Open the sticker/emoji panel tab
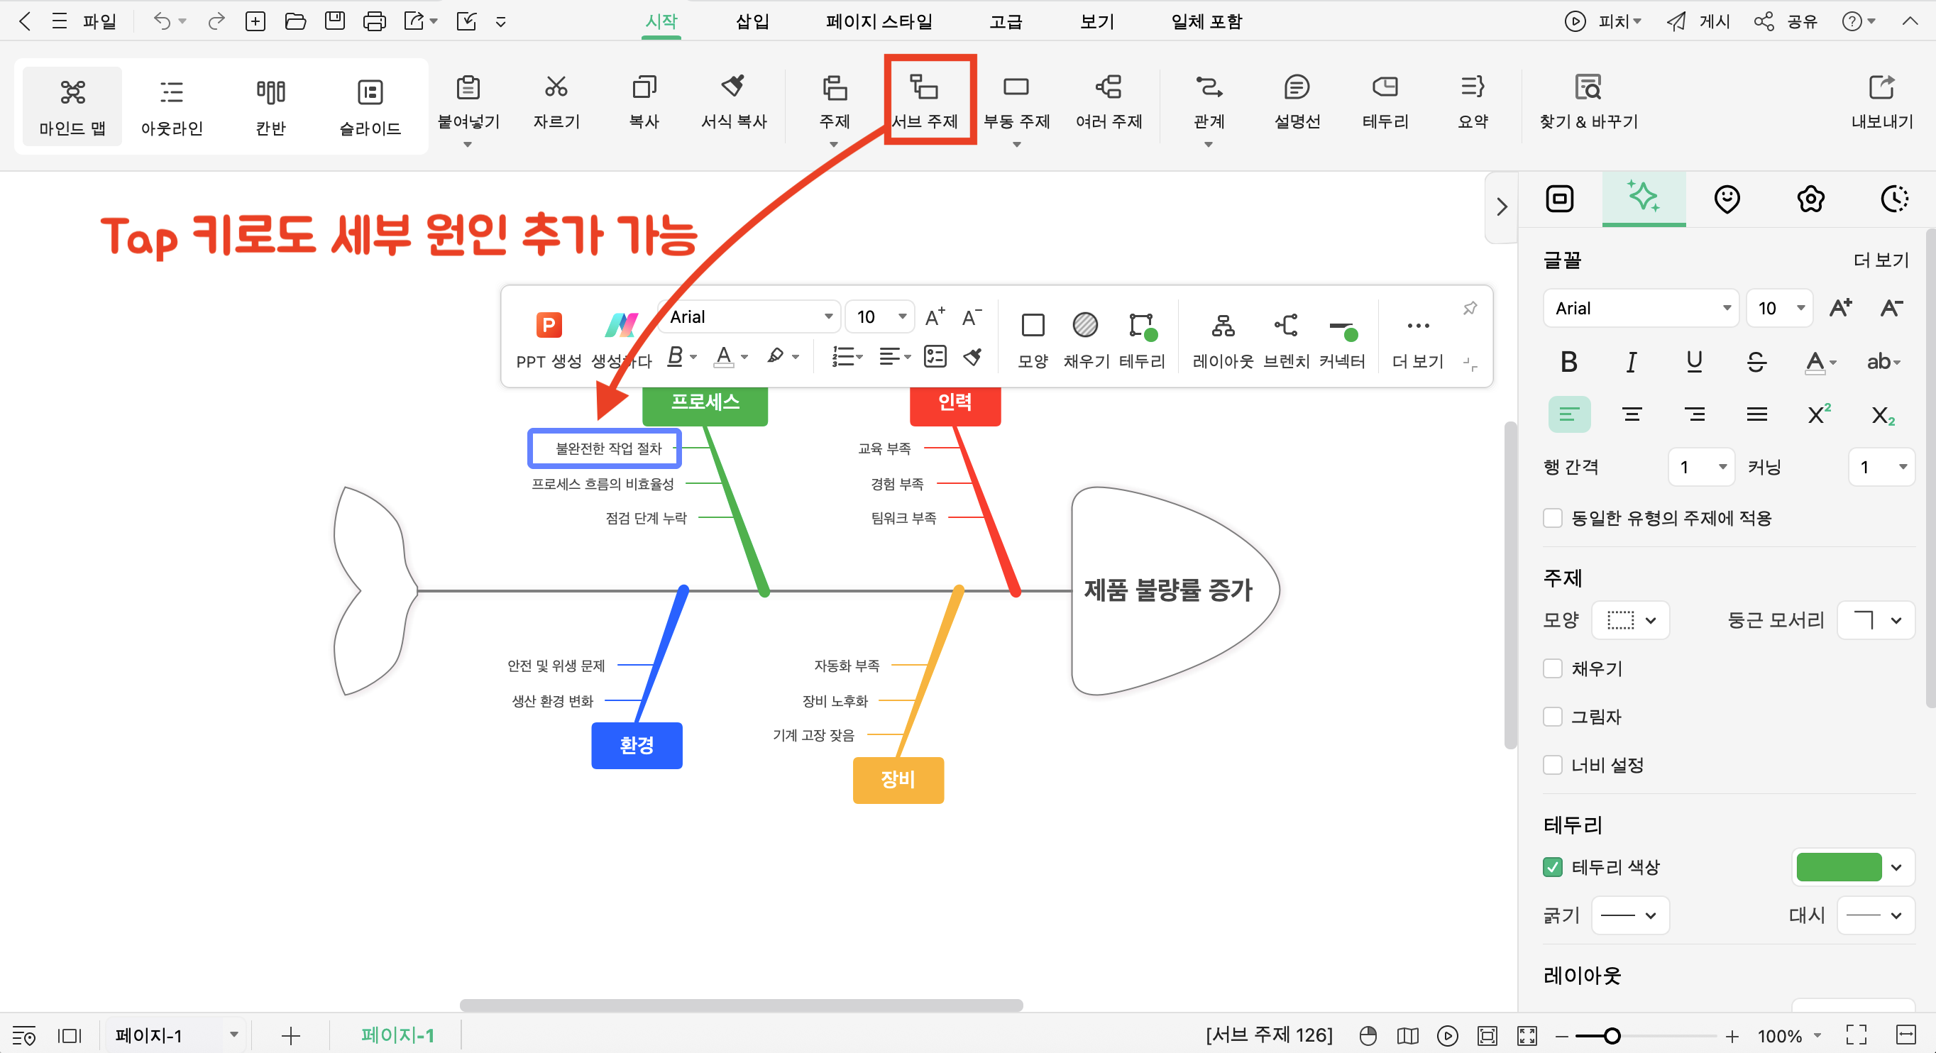 pos(1727,199)
